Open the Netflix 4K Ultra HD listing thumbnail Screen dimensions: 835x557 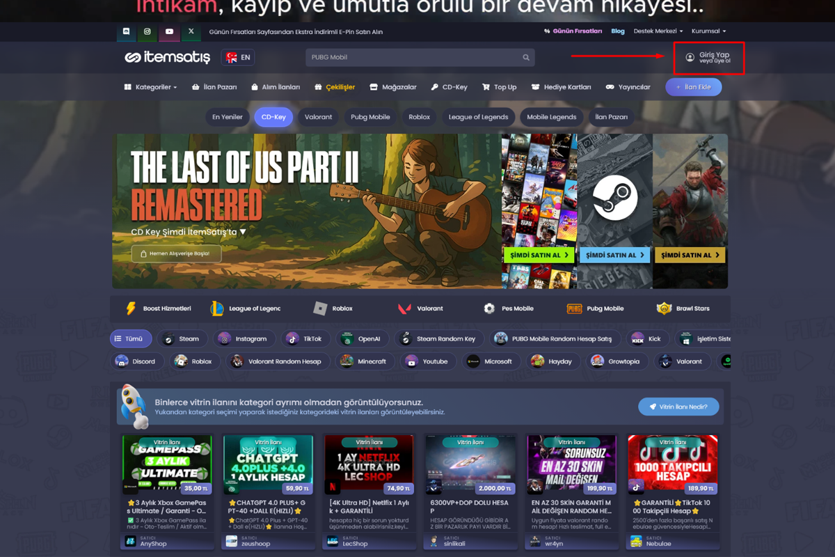pos(369,464)
